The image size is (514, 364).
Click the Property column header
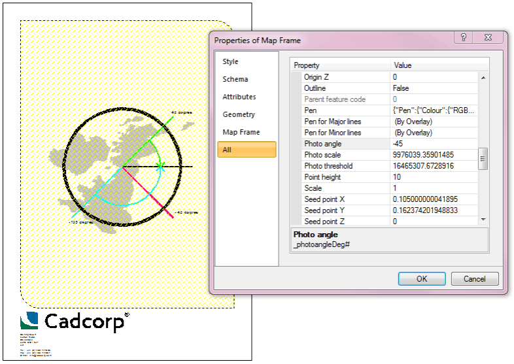pyautogui.click(x=340, y=65)
